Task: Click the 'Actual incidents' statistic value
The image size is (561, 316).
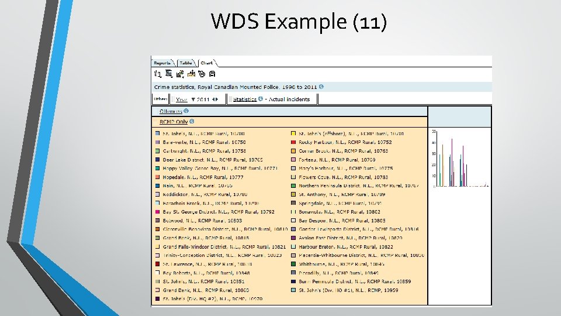Action: [289, 99]
